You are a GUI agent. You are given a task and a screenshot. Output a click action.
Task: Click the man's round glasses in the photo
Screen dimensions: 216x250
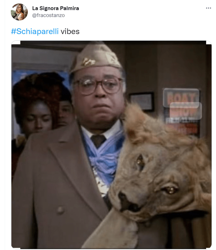tap(99, 85)
